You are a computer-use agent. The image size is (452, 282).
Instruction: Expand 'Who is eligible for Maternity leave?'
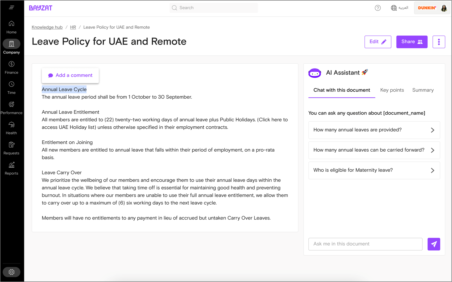click(374, 170)
